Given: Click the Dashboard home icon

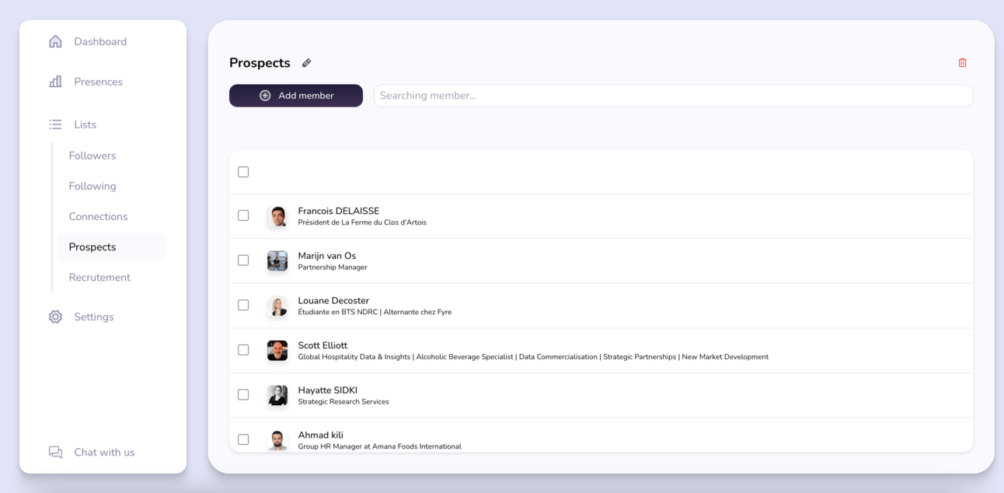Looking at the screenshot, I should click(x=55, y=41).
